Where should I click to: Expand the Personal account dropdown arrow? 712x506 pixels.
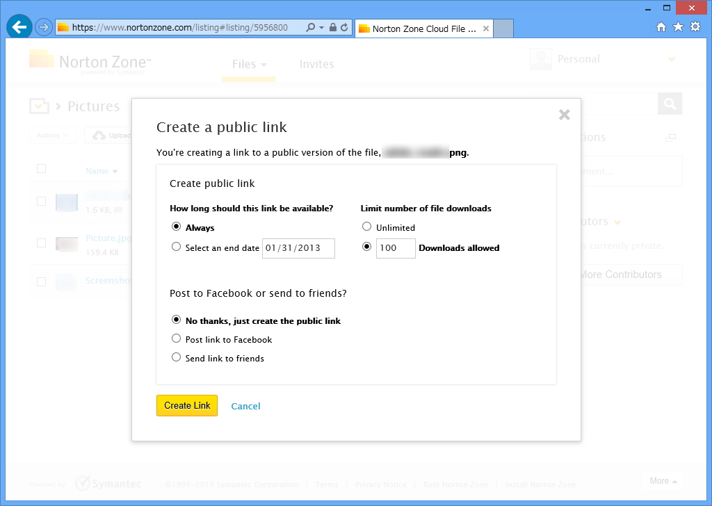click(x=672, y=59)
